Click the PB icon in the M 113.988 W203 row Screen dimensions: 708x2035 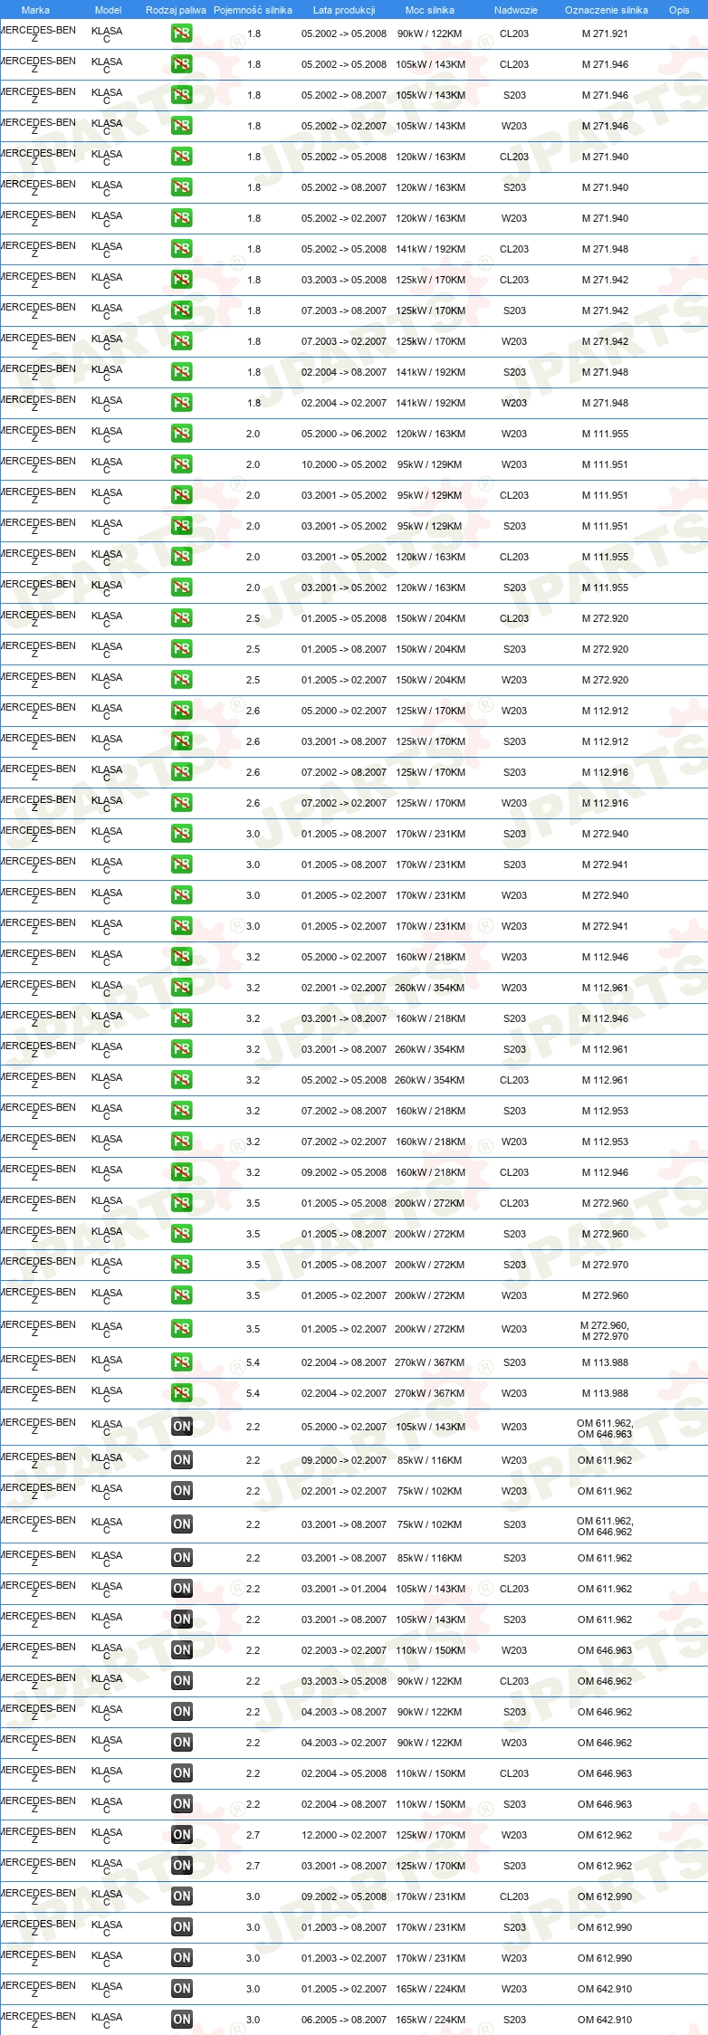[x=182, y=1393]
